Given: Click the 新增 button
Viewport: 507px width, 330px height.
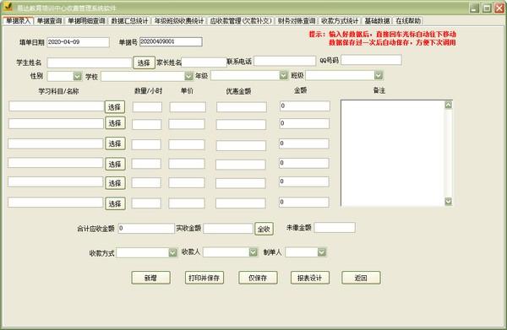Looking at the screenshot, I should 150,278.
